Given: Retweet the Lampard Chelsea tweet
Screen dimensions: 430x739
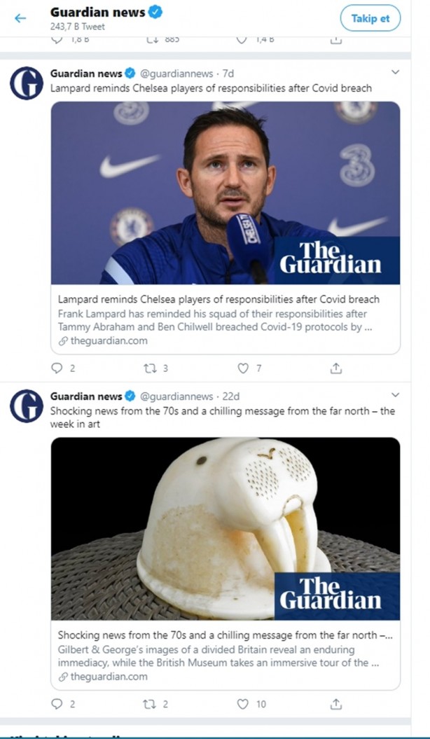Looking at the screenshot, I should pos(150,368).
